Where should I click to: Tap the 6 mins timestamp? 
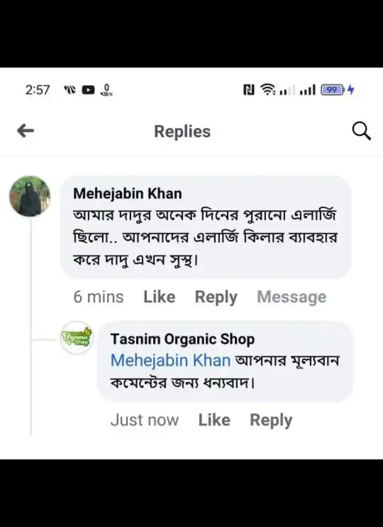[98, 297]
